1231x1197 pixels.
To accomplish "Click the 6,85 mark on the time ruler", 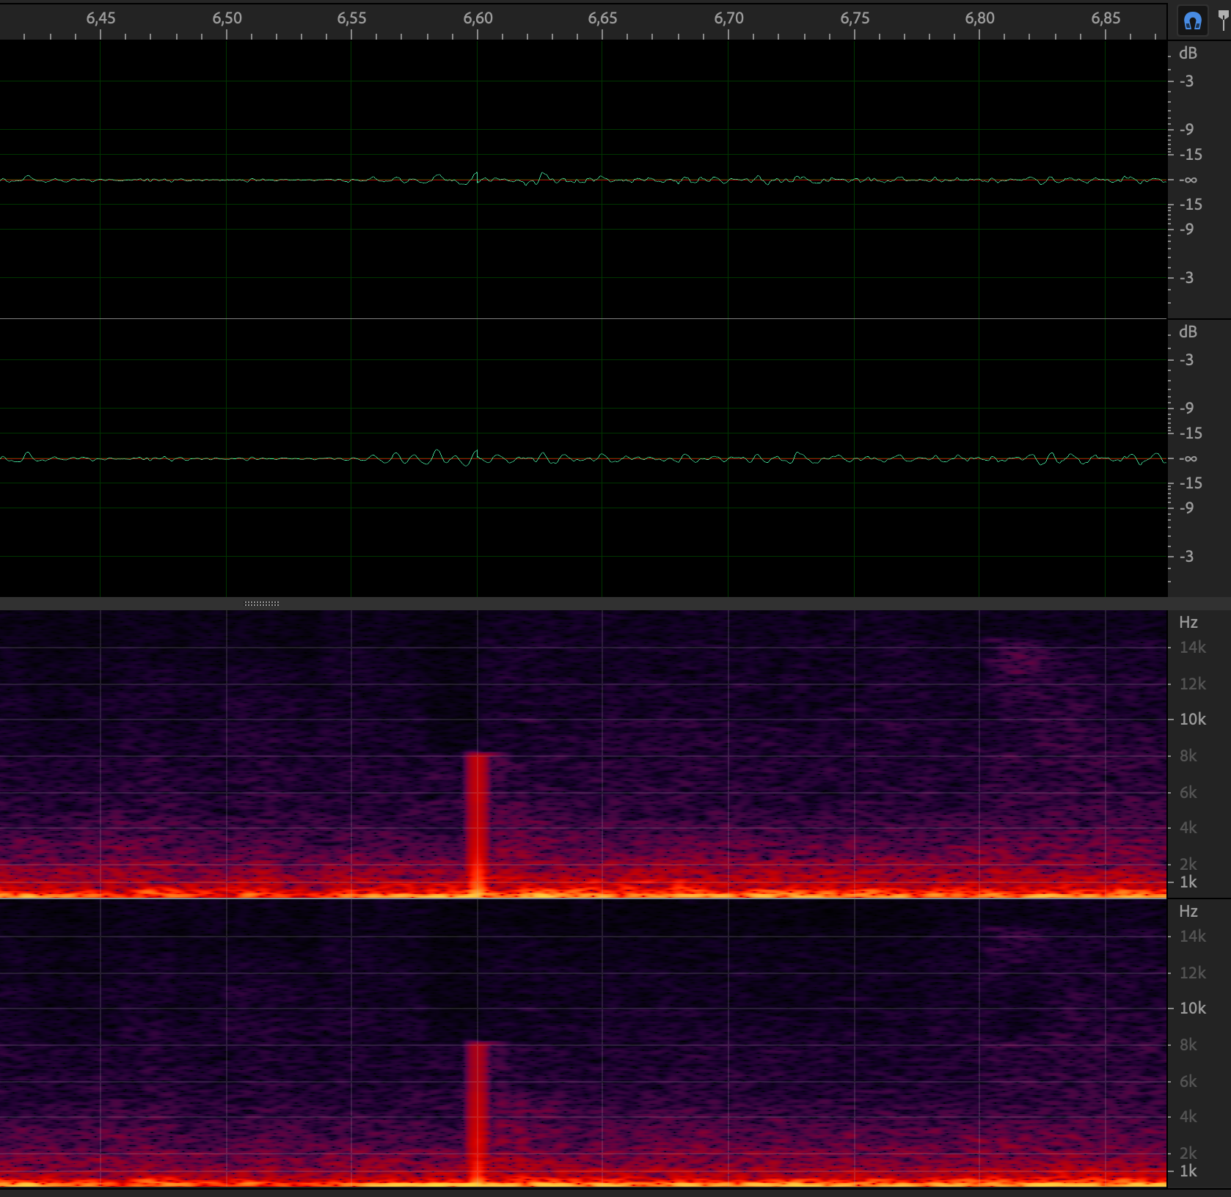I will coord(1106,18).
